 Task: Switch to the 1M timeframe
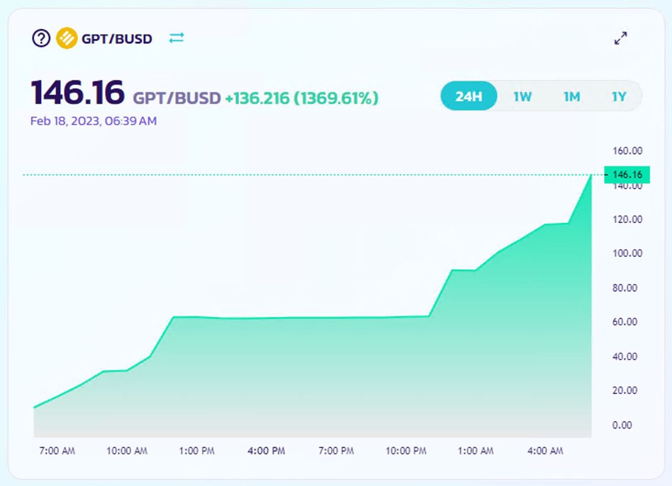[572, 96]
